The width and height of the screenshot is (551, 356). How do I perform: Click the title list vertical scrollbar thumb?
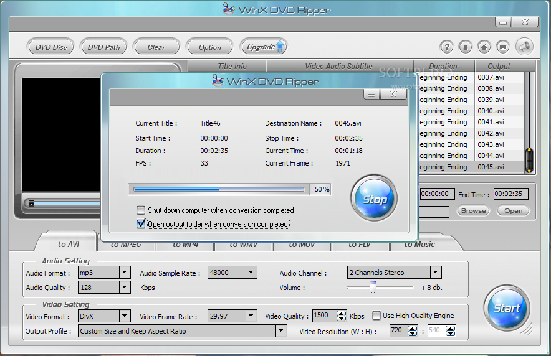pos(529,161)
